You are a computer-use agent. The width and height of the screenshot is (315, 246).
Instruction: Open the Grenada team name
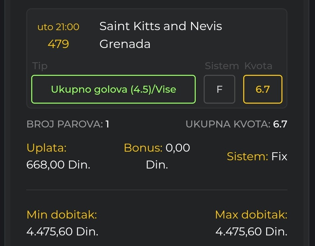pos(125,44)
